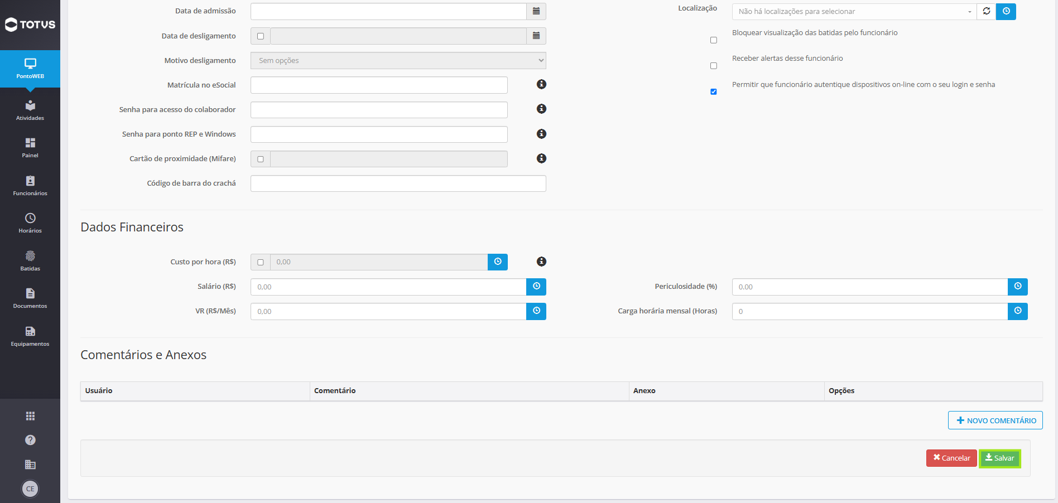Enable the Custo por hora checkbox
Image resolution: width=1058 pixels, height=503 pixels.
pyautogui.click(x=261, y=262)
